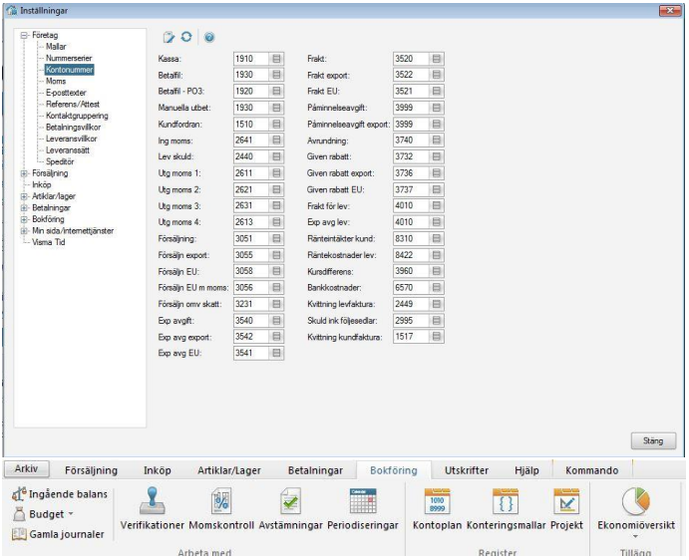Click the edit icon in settings toolbar
Screen dimensions: 689x560
pos(170,37)
